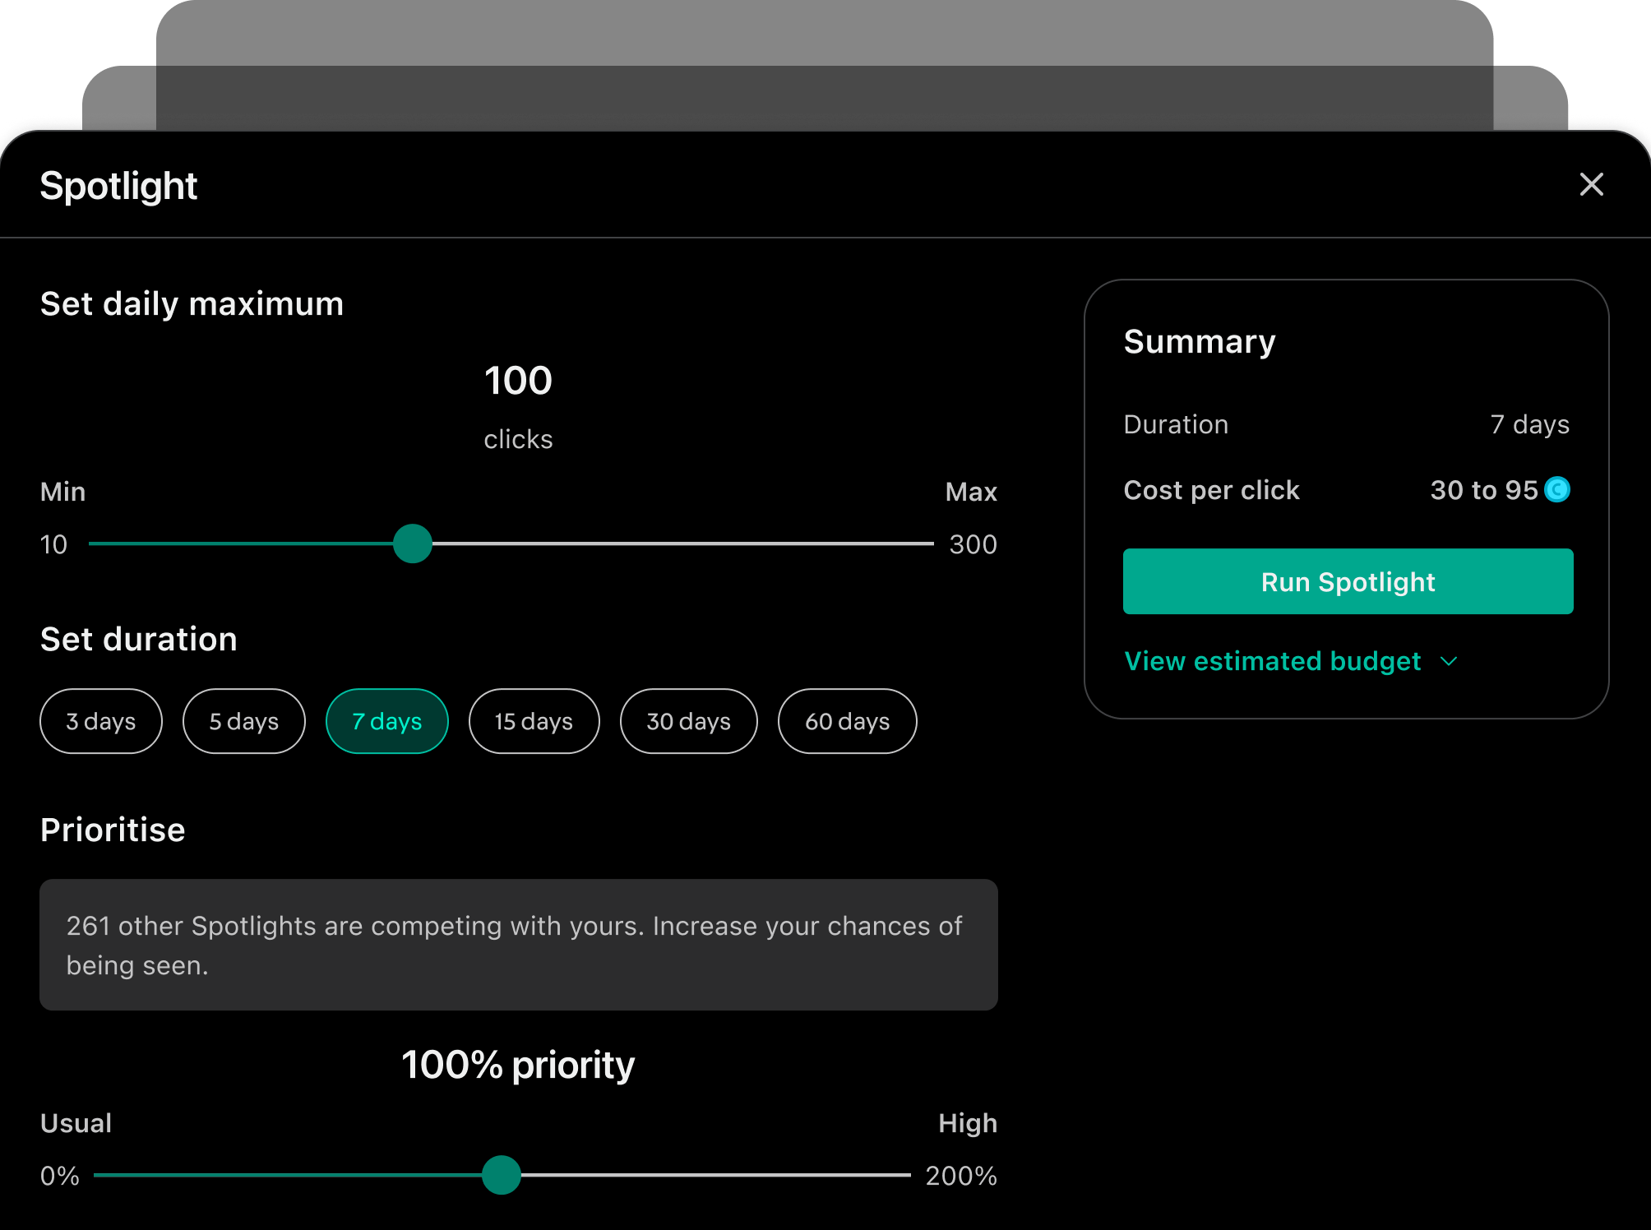Image resolution: width=1651 pixels, height=1230 pixels.
Task: Select the 3 days duration option
Action: point(101,721)
